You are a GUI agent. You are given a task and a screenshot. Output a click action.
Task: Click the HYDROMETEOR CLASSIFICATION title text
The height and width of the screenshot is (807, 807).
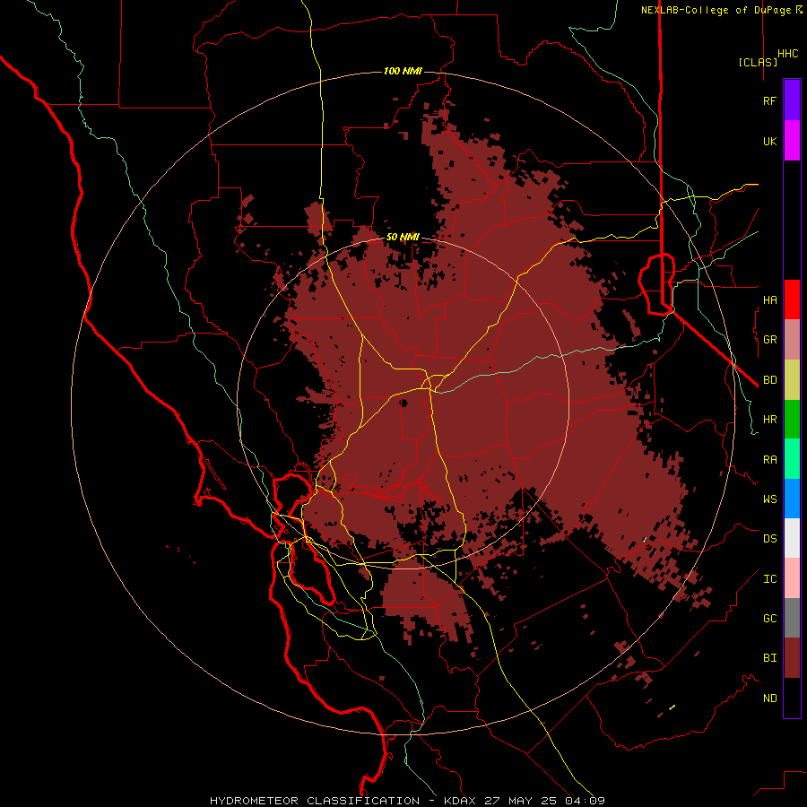tap(315, 801)
